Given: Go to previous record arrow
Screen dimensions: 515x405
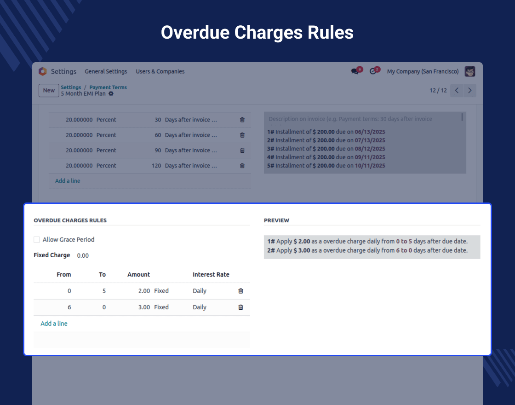Looking at the screenshot, I should pos(457,90).
